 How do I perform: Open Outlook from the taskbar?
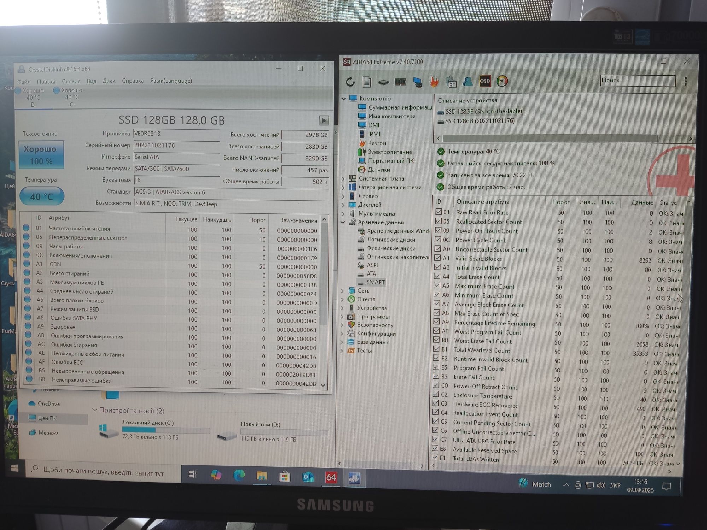pyautogui.click(x=308, y=477)
